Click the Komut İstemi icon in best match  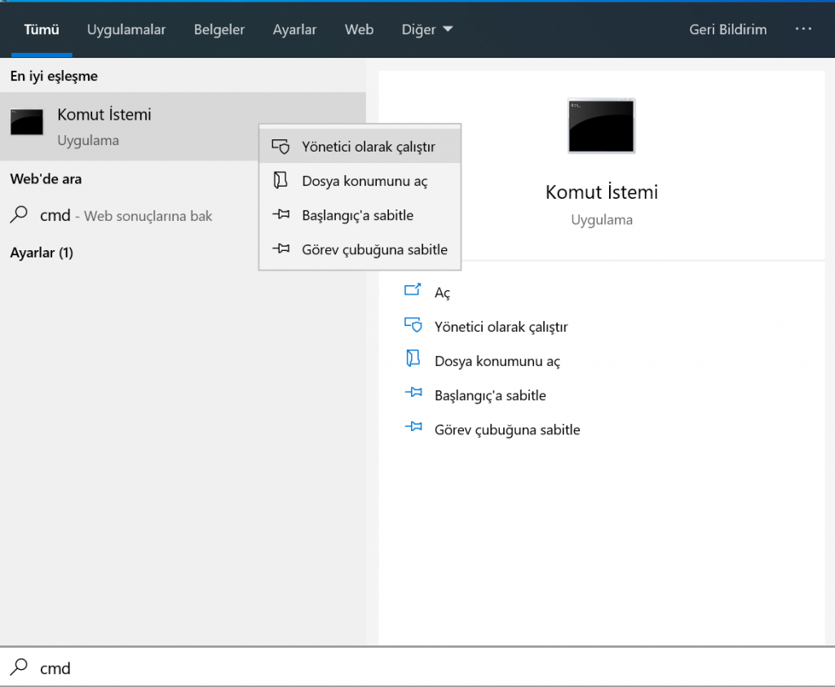(26, 122)
